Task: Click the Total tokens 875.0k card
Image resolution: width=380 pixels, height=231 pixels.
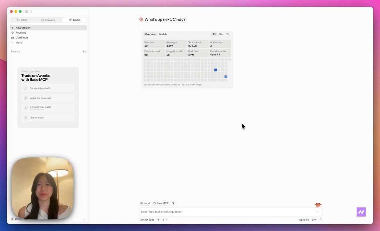Action: (198, 44)
